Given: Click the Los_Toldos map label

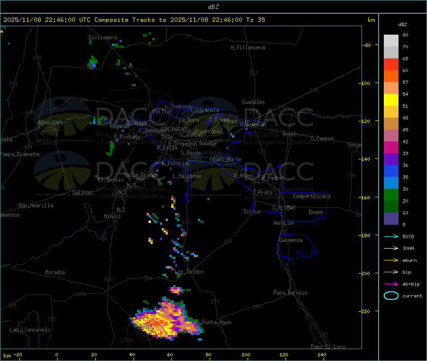Looking at the screenshot, I should tap(189, 272).
